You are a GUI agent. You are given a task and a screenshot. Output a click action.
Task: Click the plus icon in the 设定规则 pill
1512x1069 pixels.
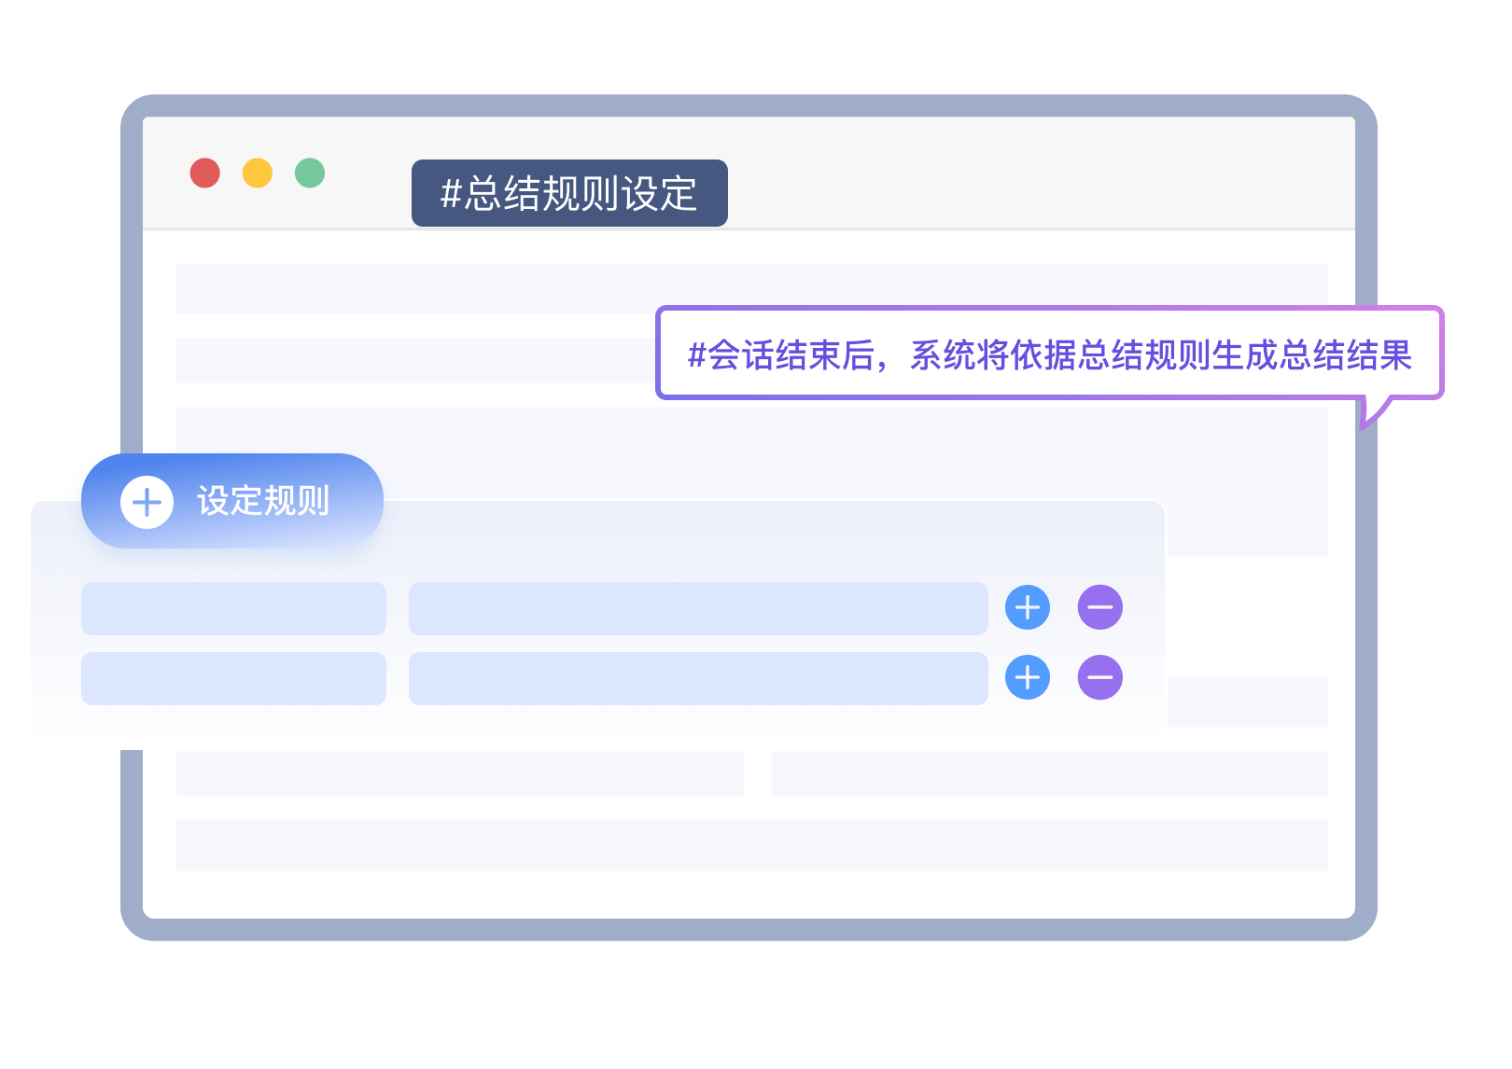[x=147, y=501]
